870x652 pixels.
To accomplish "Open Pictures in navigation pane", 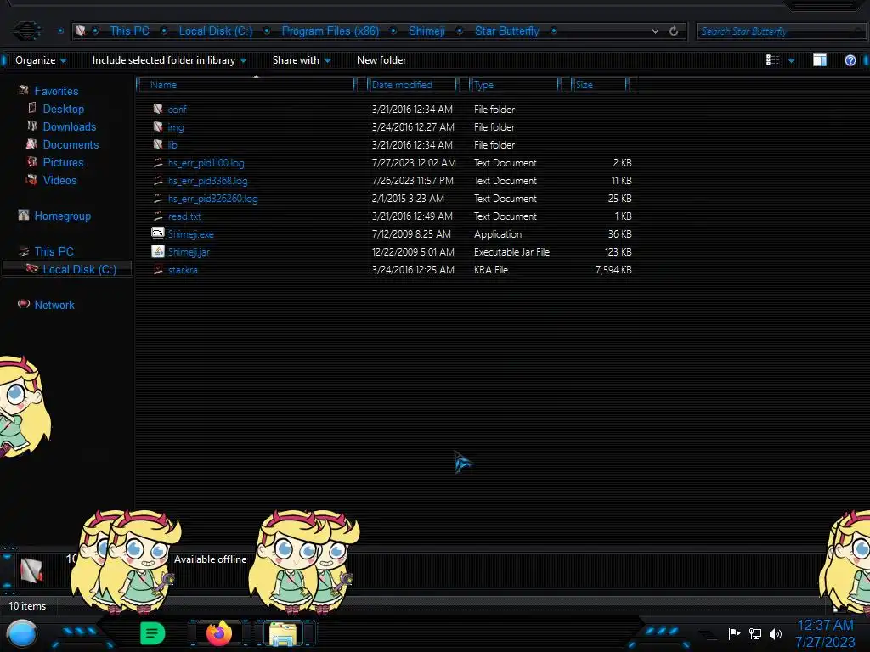I will (63, 162).
